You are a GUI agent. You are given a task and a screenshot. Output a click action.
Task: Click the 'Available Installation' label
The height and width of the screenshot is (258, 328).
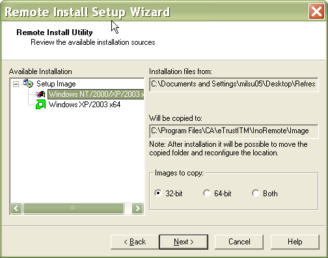coord(40,71)
